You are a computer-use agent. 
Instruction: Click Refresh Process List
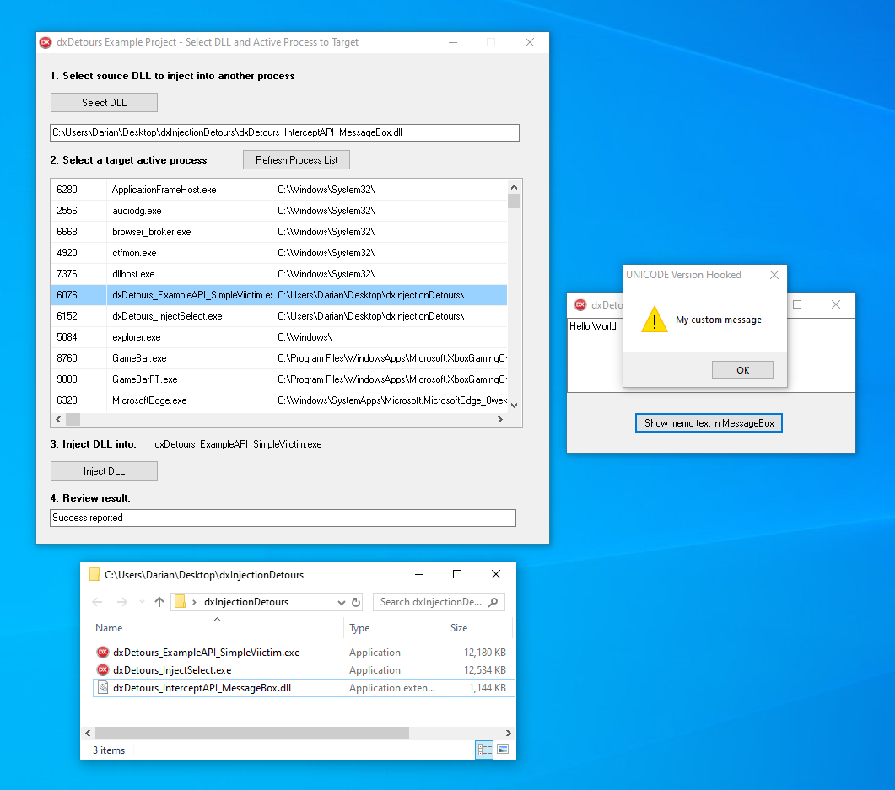(296, 159)
